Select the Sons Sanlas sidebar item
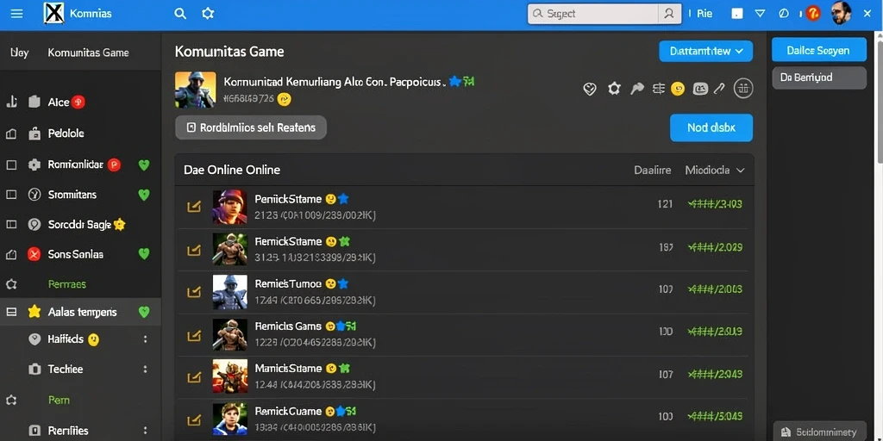883x441 pixels. (76, 254)
